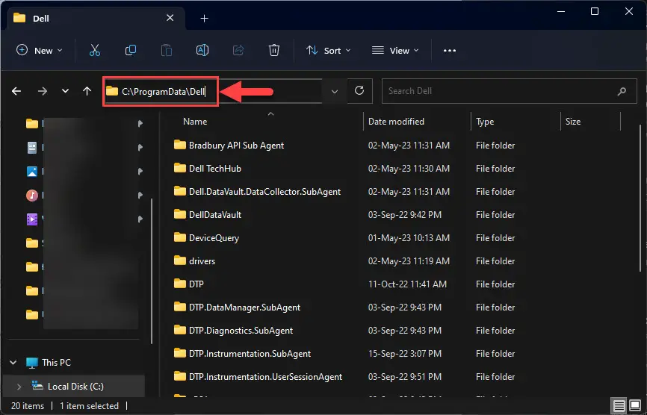Select the Dell tab
647x415 pixels.
(x=96, y=18)
